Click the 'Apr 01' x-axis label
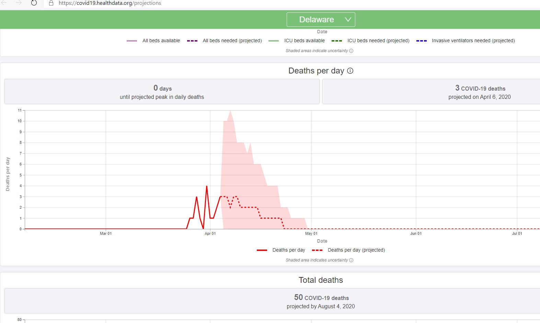 pos(210,234)
